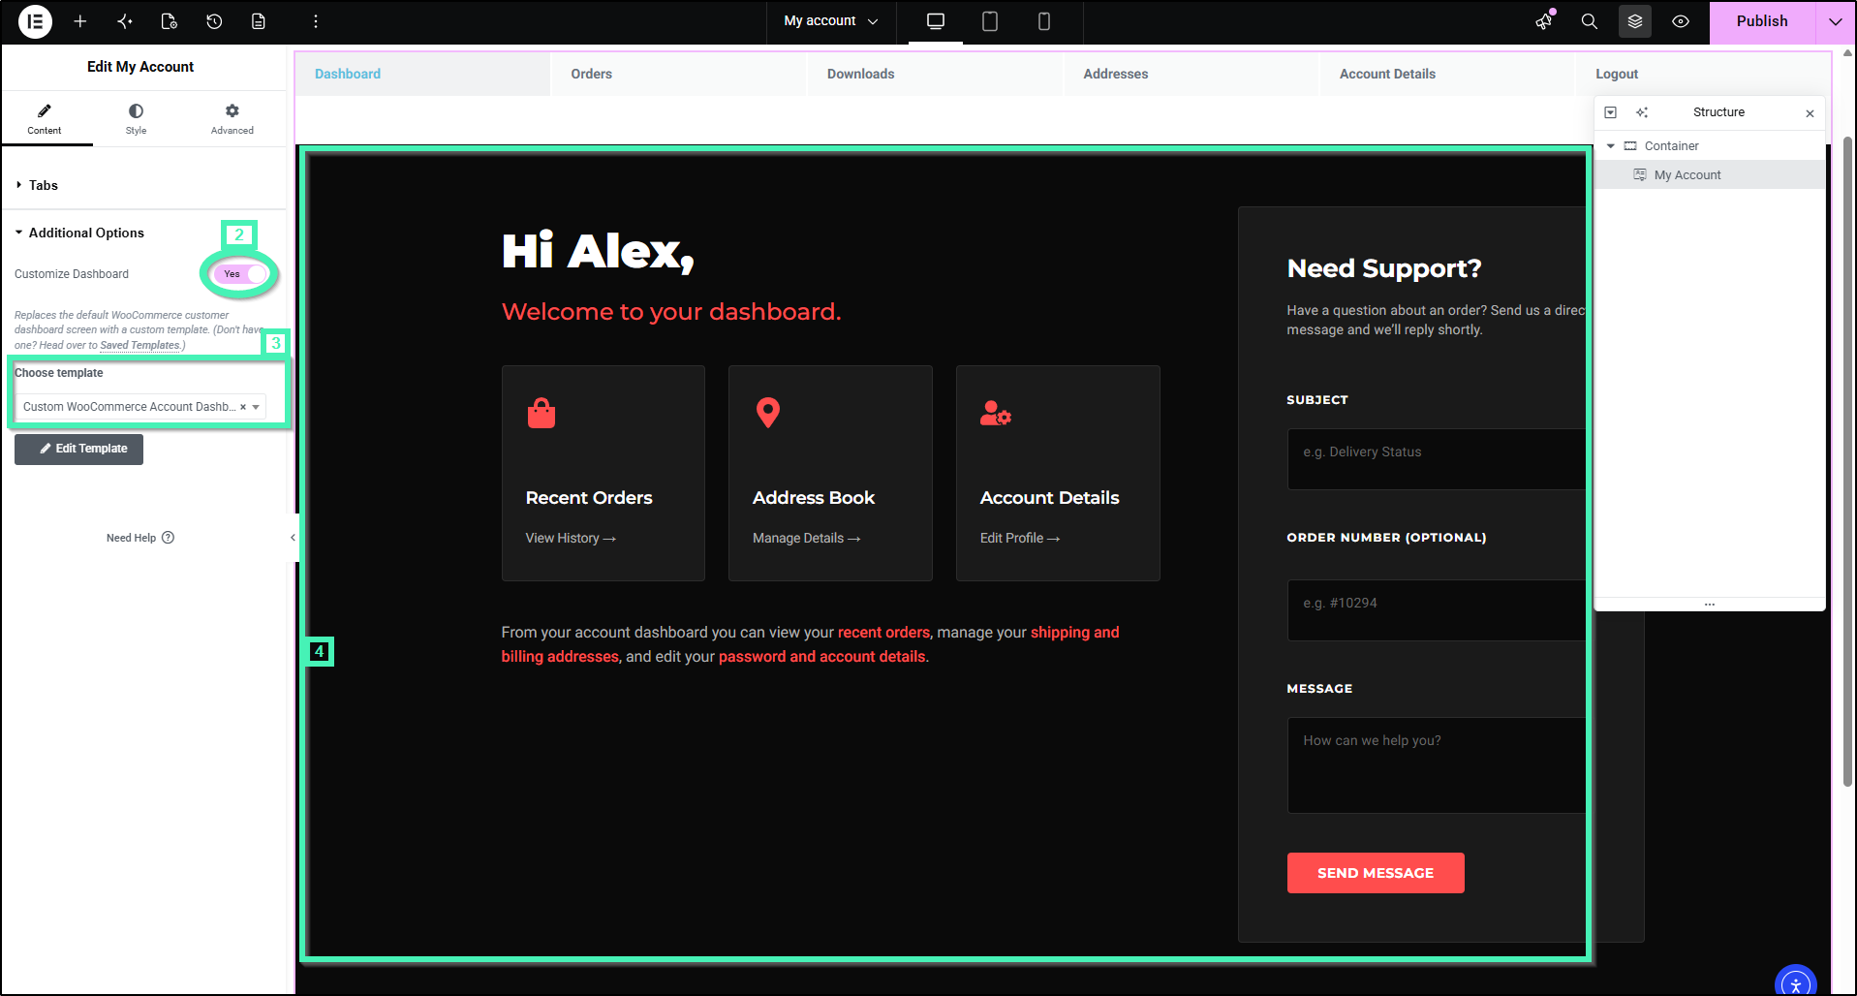Click the Send Message button
Screen dimensions: 1857x996
coord(1376,873)
